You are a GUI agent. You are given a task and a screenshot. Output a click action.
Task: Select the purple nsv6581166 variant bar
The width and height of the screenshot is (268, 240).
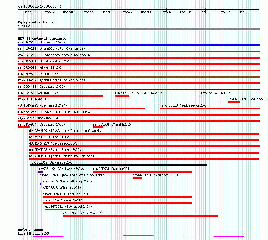(x=40, y=172)
